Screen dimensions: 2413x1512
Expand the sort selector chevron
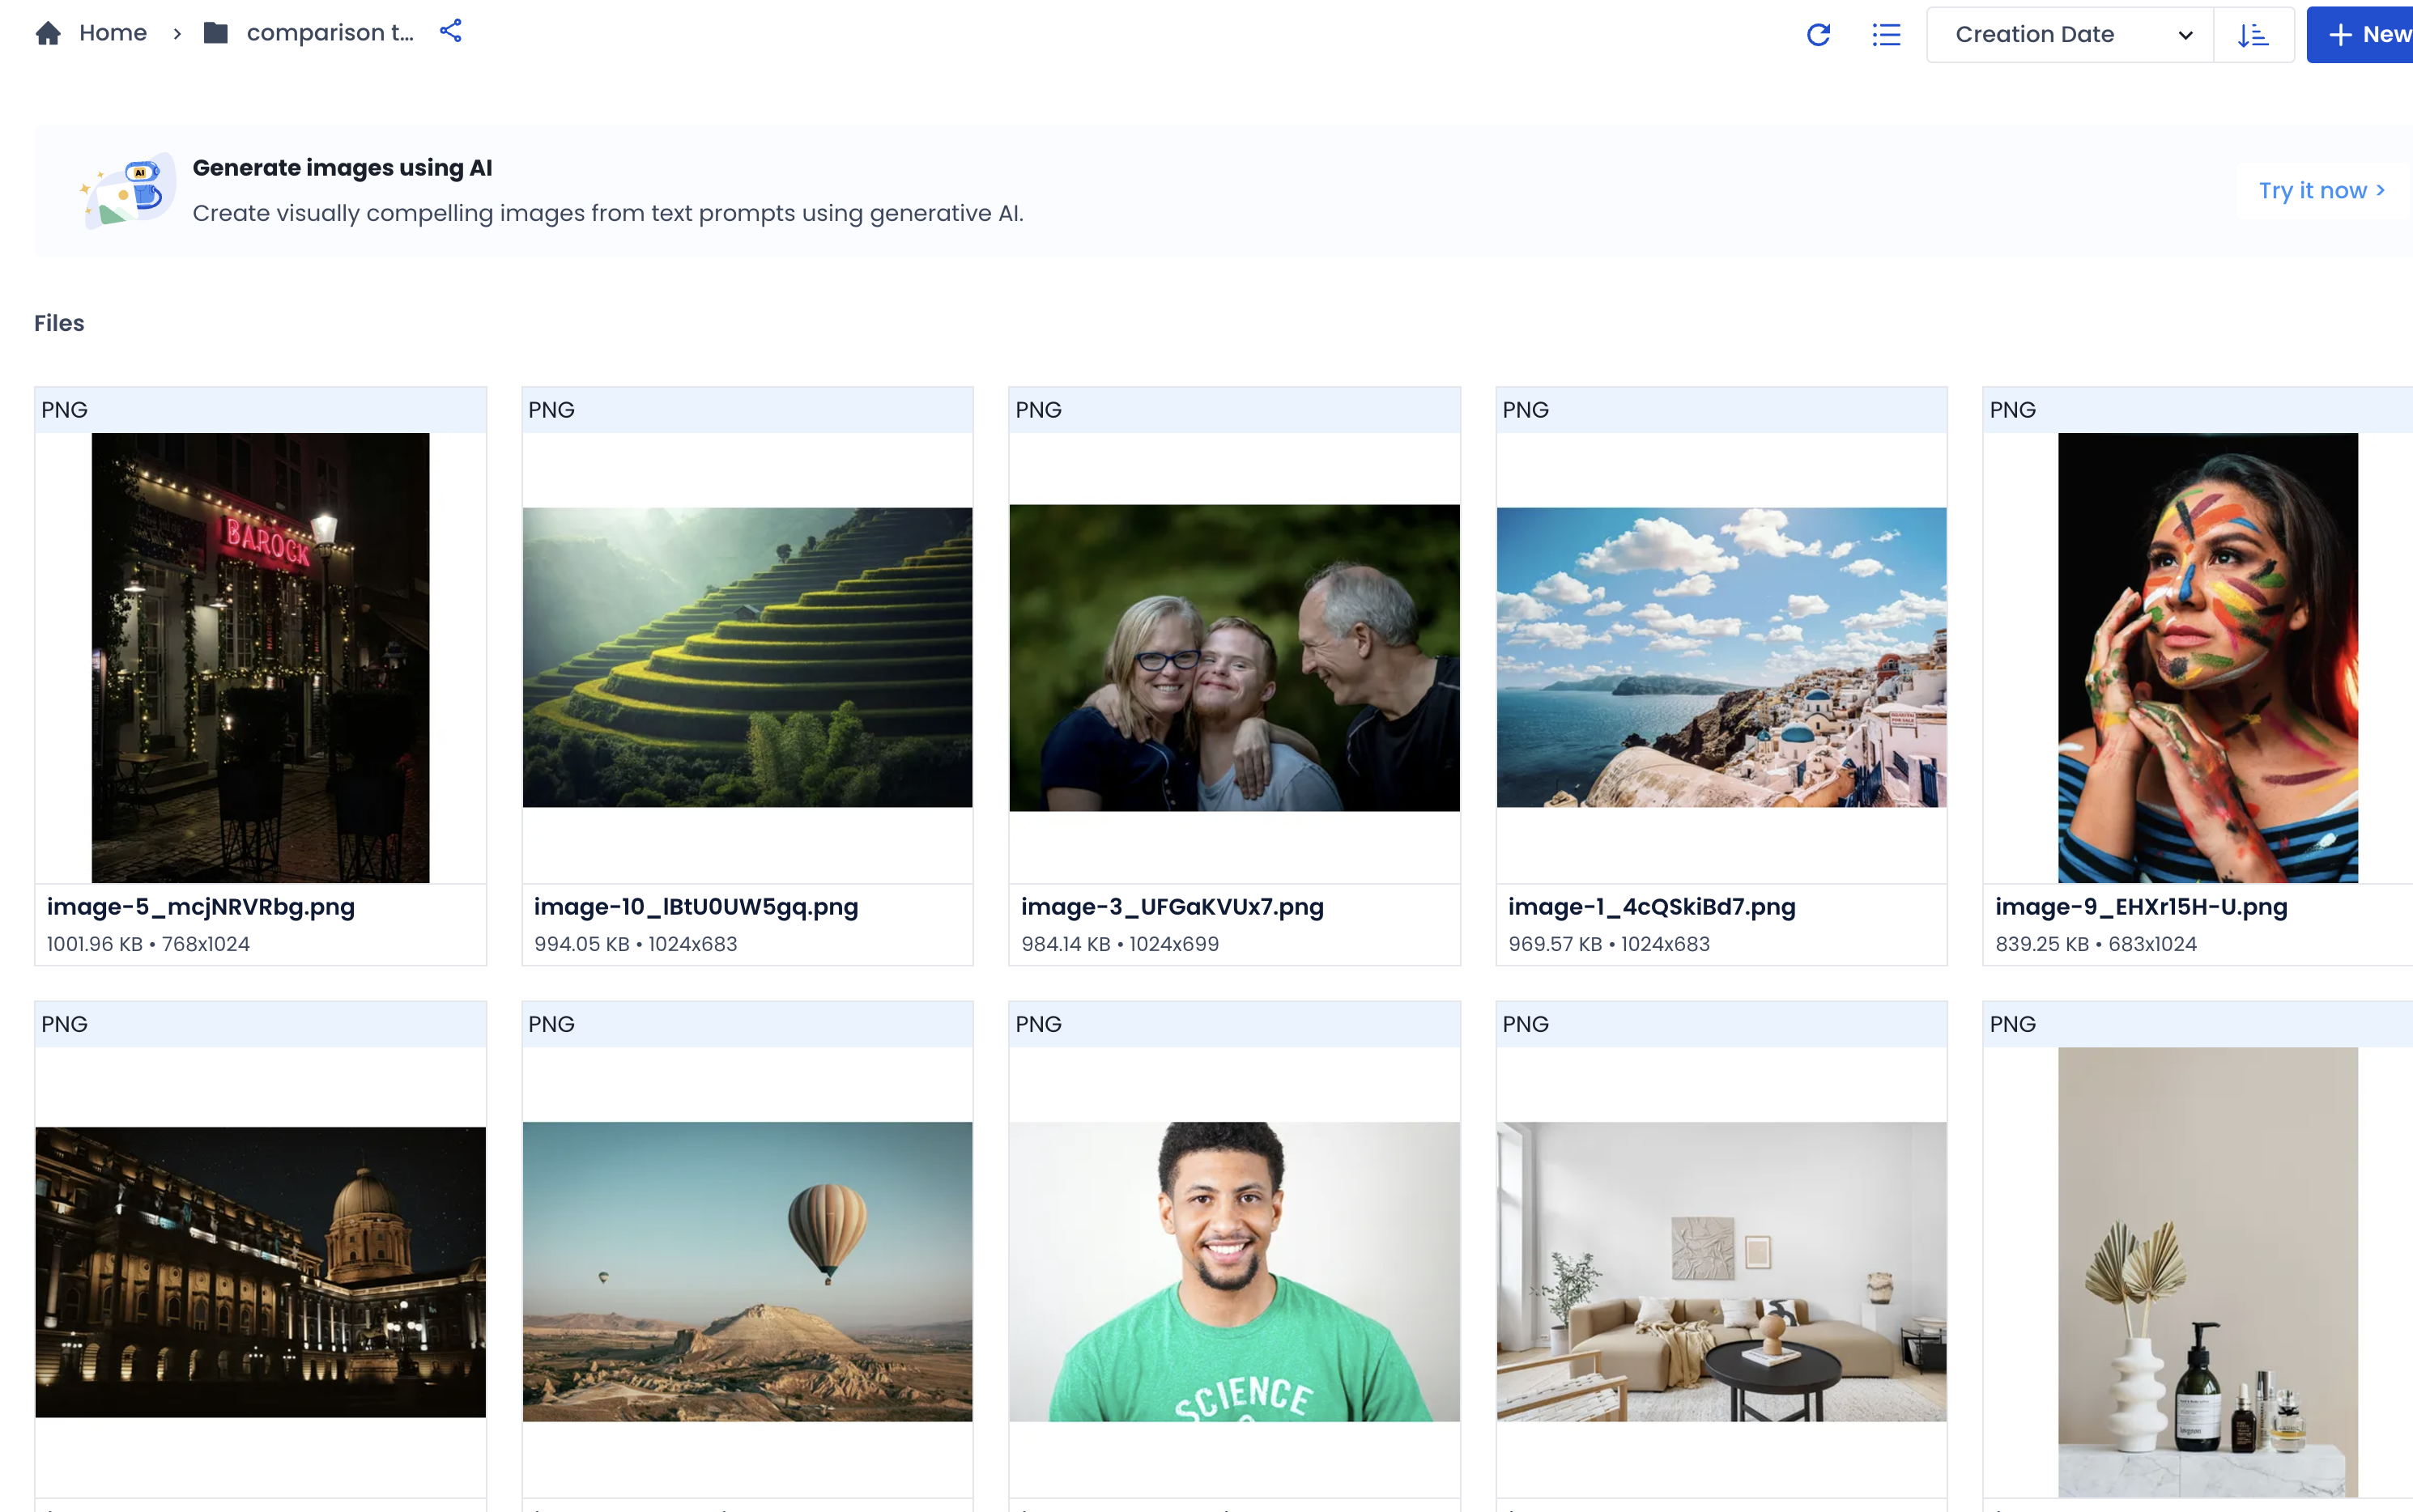tap(2185, 34)
